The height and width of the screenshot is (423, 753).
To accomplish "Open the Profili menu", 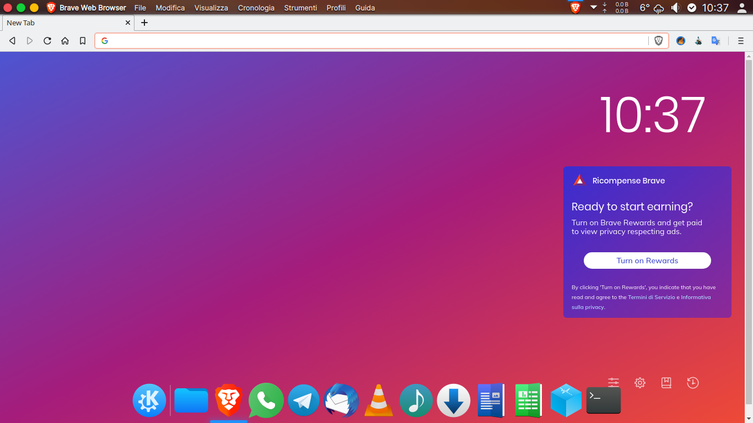I will pos(336,8).
